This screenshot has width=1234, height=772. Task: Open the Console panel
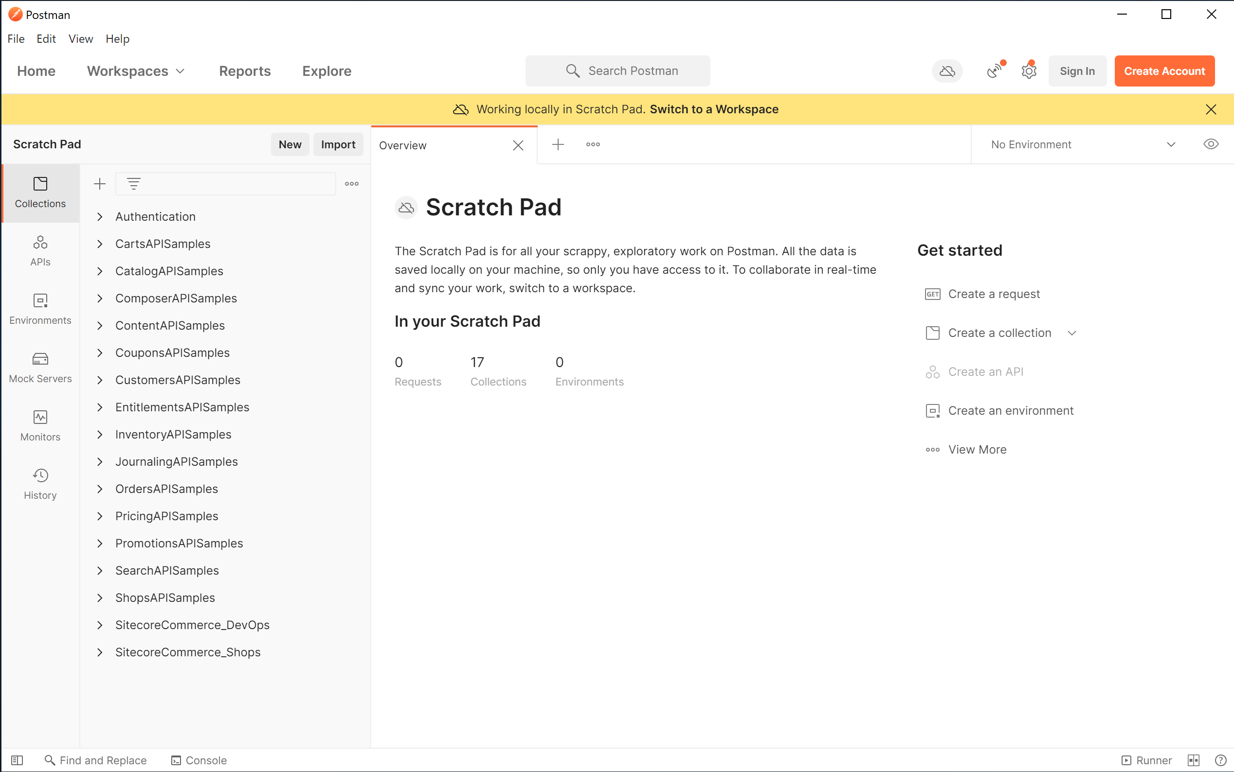pyautogui.click(x=199, y=760)
